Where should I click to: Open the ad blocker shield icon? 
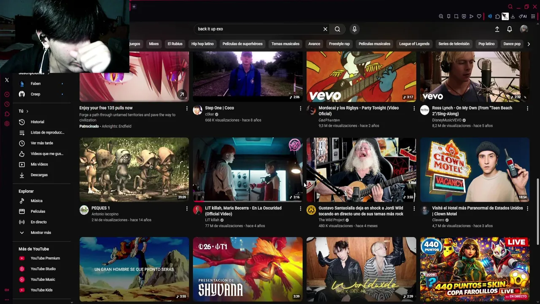(x=464, y=16)
